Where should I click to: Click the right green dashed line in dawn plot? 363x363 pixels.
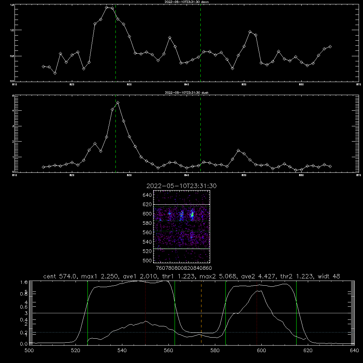click(200, 43)
